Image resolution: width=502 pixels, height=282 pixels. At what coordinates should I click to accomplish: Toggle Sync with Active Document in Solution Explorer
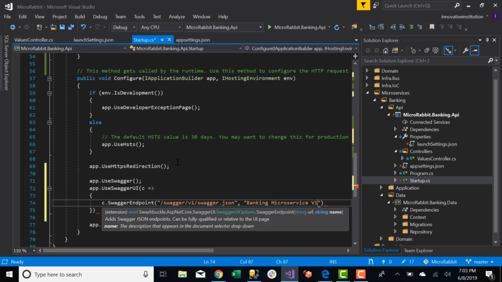[448, 51]
